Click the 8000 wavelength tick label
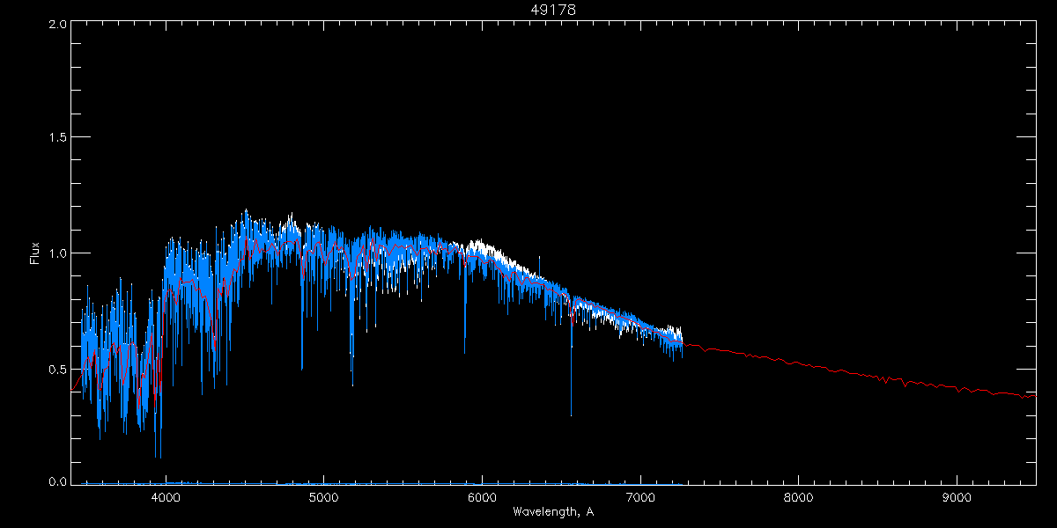The height and width of the screenshot is (528, 1057). tap(798, 497)
